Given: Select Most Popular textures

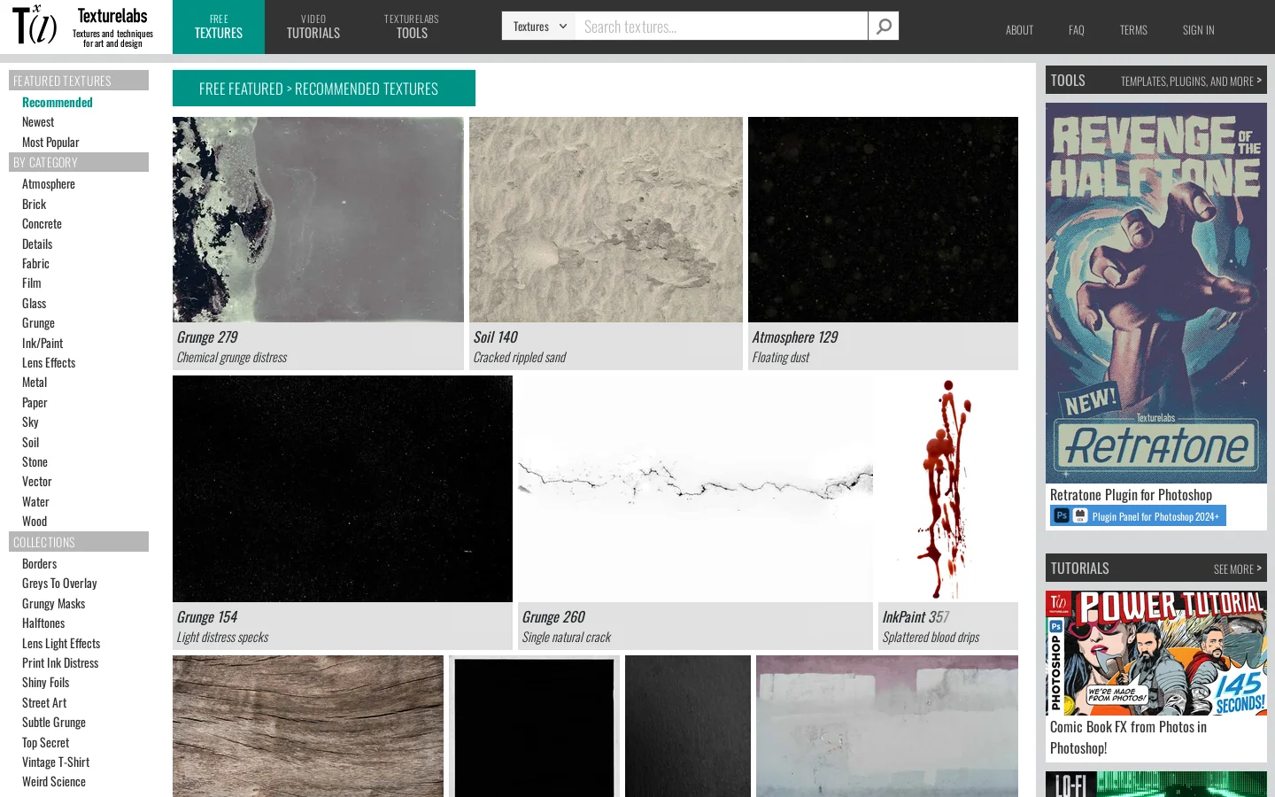Looking at the screenshot, I should 50,143.
